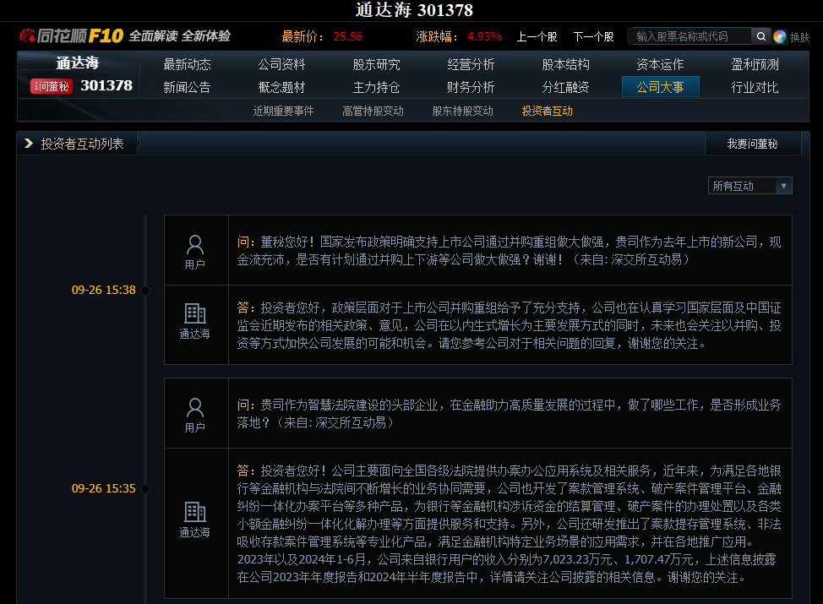Switch to the 行业对比 tab

pos(755,87)
